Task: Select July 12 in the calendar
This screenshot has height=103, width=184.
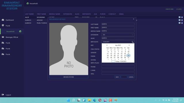Action: tap(111, 54)
